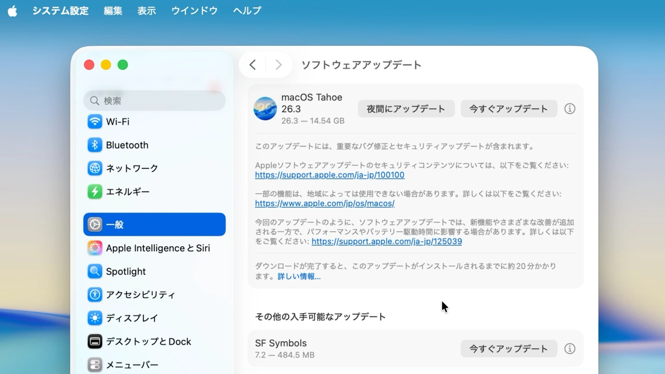Navigate back with the left chevron
Screen dimensions: 665x374
(x=253, y=64)
